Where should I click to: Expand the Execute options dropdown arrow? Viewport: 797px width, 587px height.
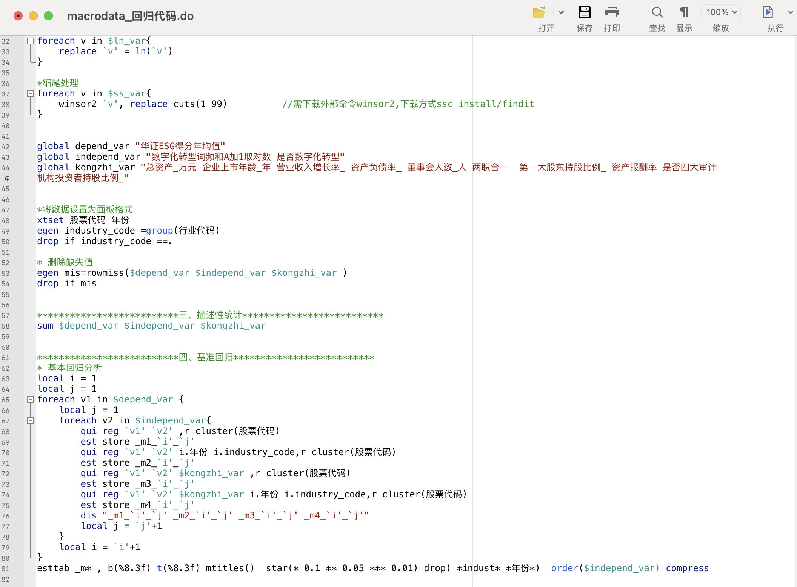(x=790, y=12)
